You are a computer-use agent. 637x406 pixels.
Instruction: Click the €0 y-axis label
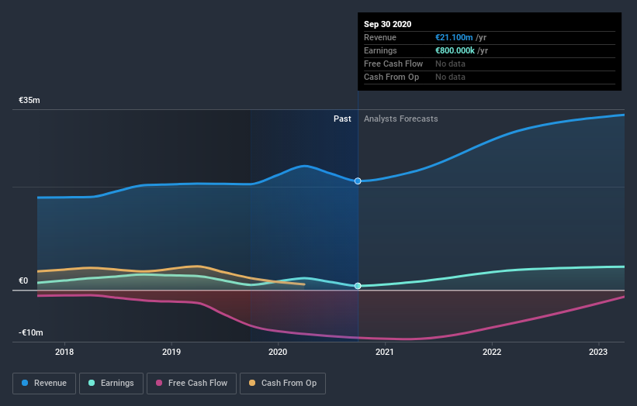23,280
